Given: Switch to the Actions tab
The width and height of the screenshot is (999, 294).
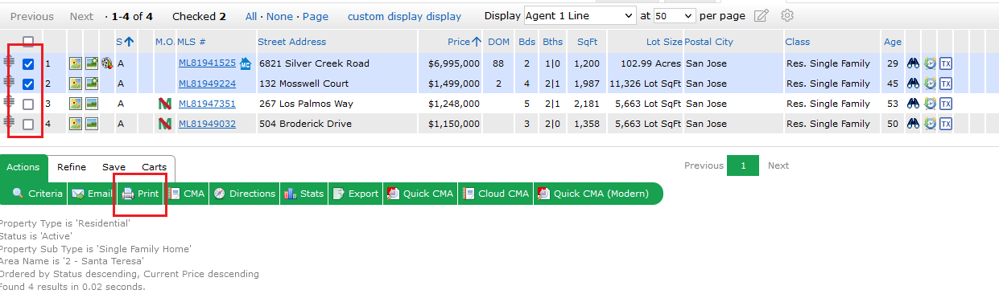Looking at the screenshot, I should pos(23,167).
